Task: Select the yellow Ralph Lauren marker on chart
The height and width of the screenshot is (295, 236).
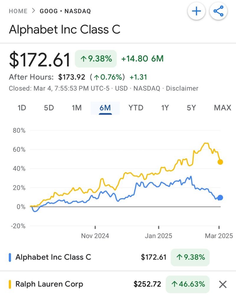Action: 219,162
